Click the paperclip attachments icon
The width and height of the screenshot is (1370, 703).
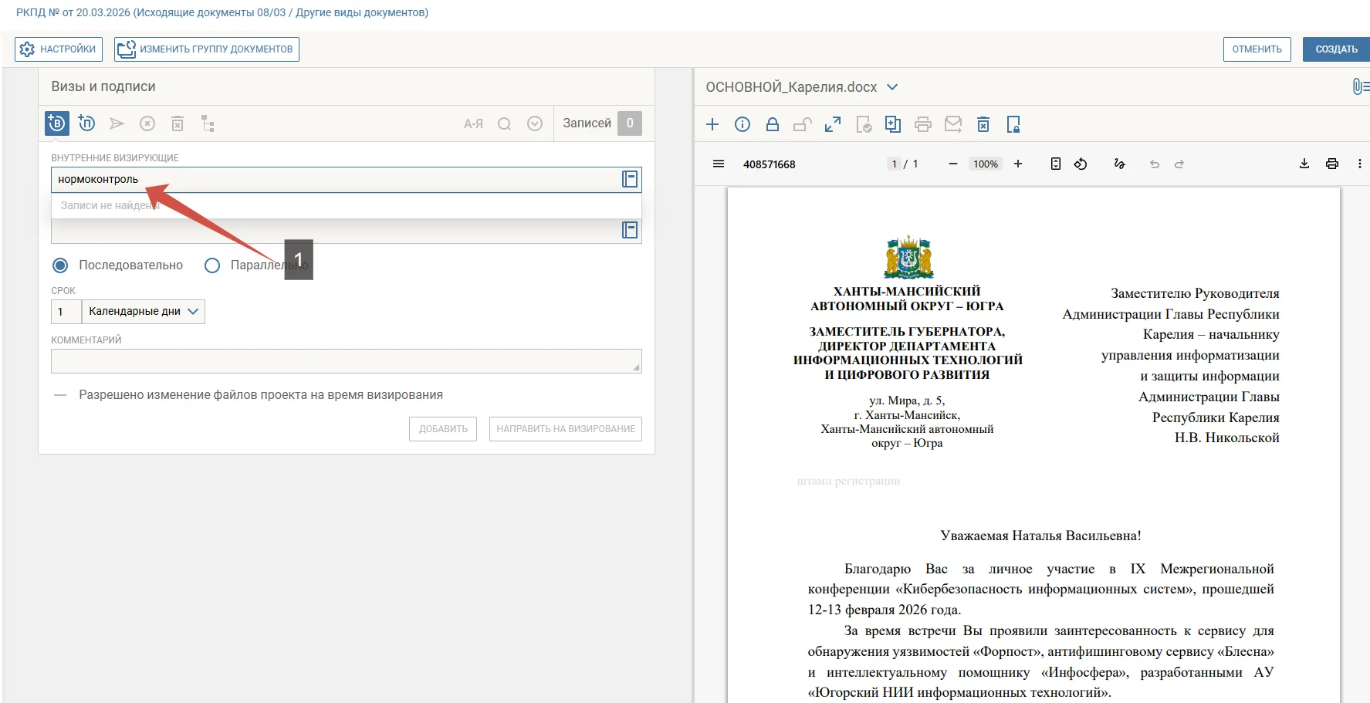coord(1360,86)
